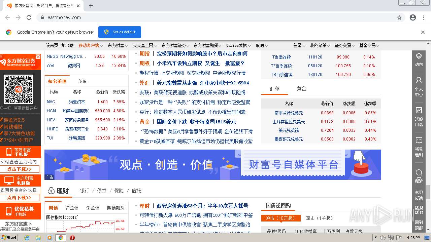
Task: Switch to 国债期货 tab
Action: [116, 208]
